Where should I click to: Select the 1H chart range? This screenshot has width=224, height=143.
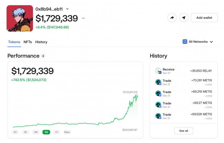[x=15, y=132]
